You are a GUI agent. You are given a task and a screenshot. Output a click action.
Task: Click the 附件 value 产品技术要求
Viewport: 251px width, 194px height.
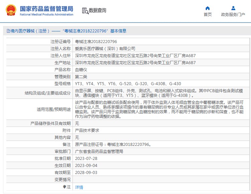tap(87, 131)
